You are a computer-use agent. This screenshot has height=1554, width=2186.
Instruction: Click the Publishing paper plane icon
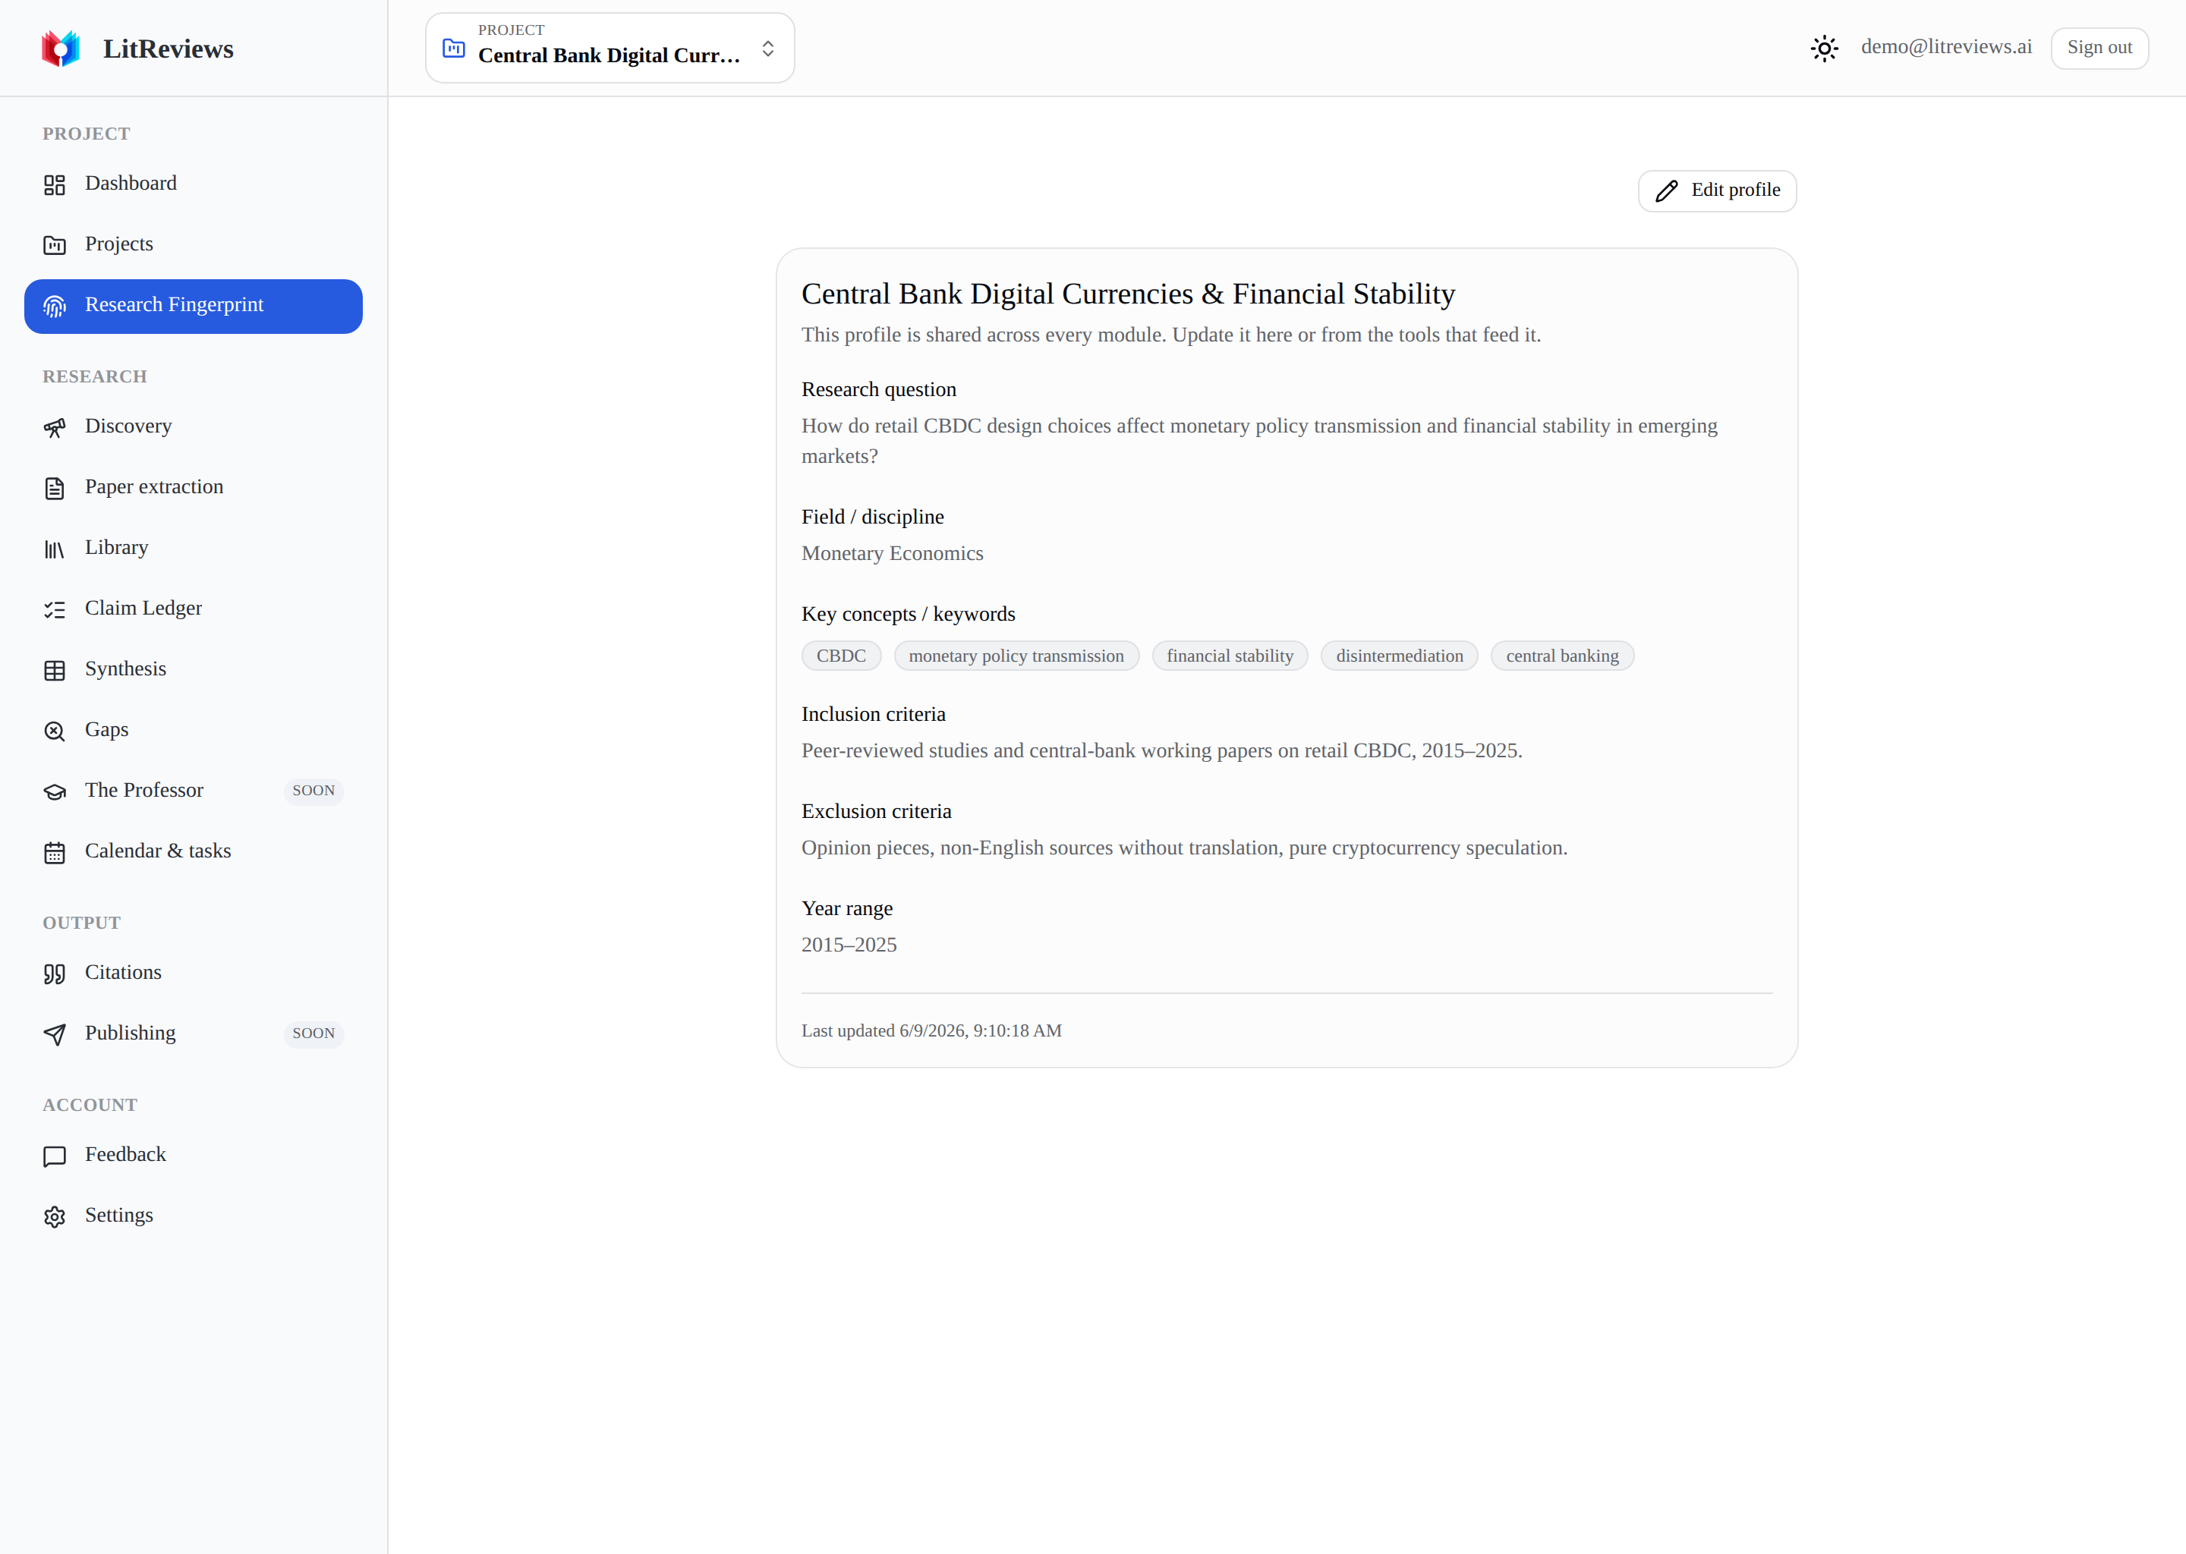(x=55, y=1034)
